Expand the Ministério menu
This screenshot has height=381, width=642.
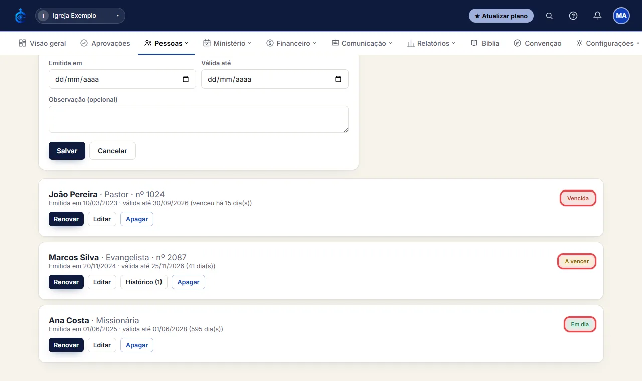[x=227, y=43]
